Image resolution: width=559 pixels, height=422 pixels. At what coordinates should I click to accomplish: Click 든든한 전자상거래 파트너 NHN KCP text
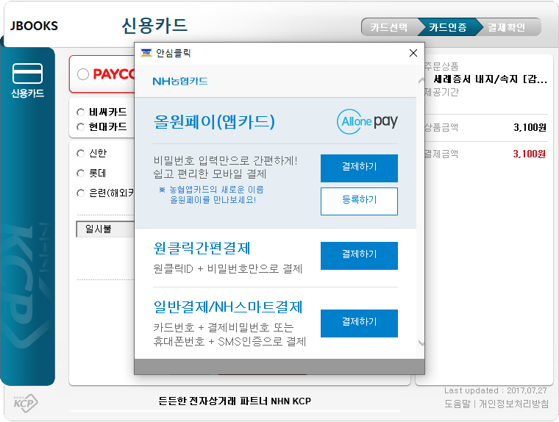tap(235, 401)
